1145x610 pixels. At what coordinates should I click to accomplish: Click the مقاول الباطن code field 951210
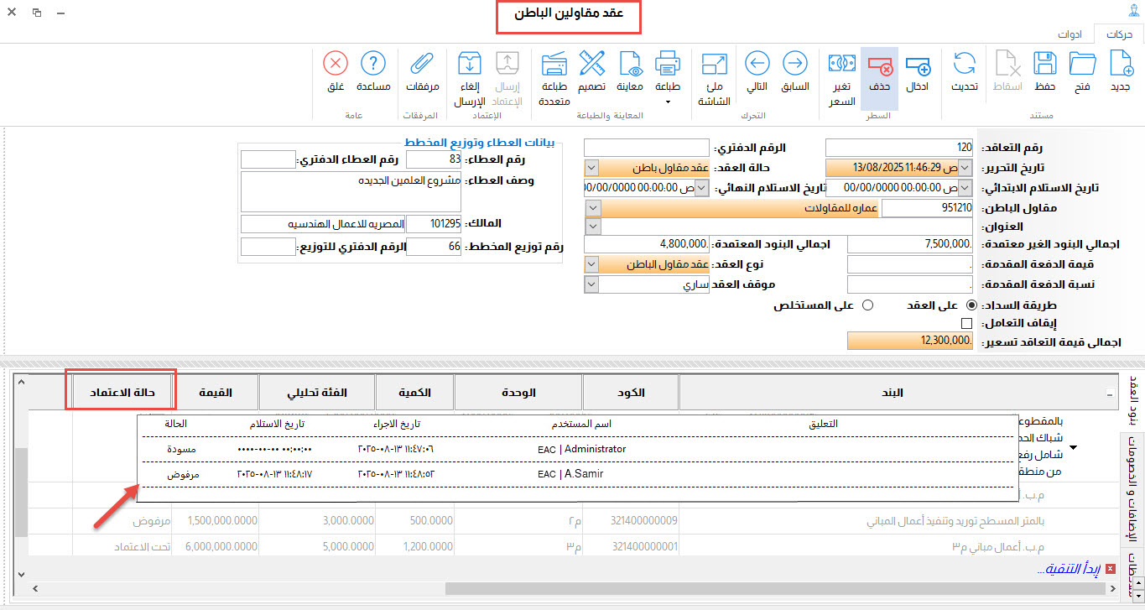pos(927,208)
